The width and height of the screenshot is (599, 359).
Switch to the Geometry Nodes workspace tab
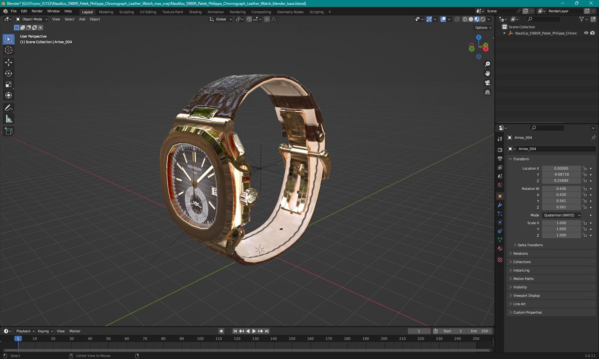290,12
